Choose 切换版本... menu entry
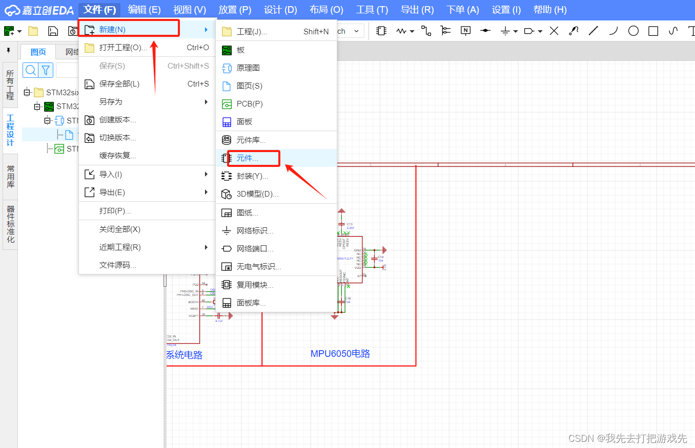Image resolution: width=695 pixels, height=448 pixels. click(x=147, y=138)
